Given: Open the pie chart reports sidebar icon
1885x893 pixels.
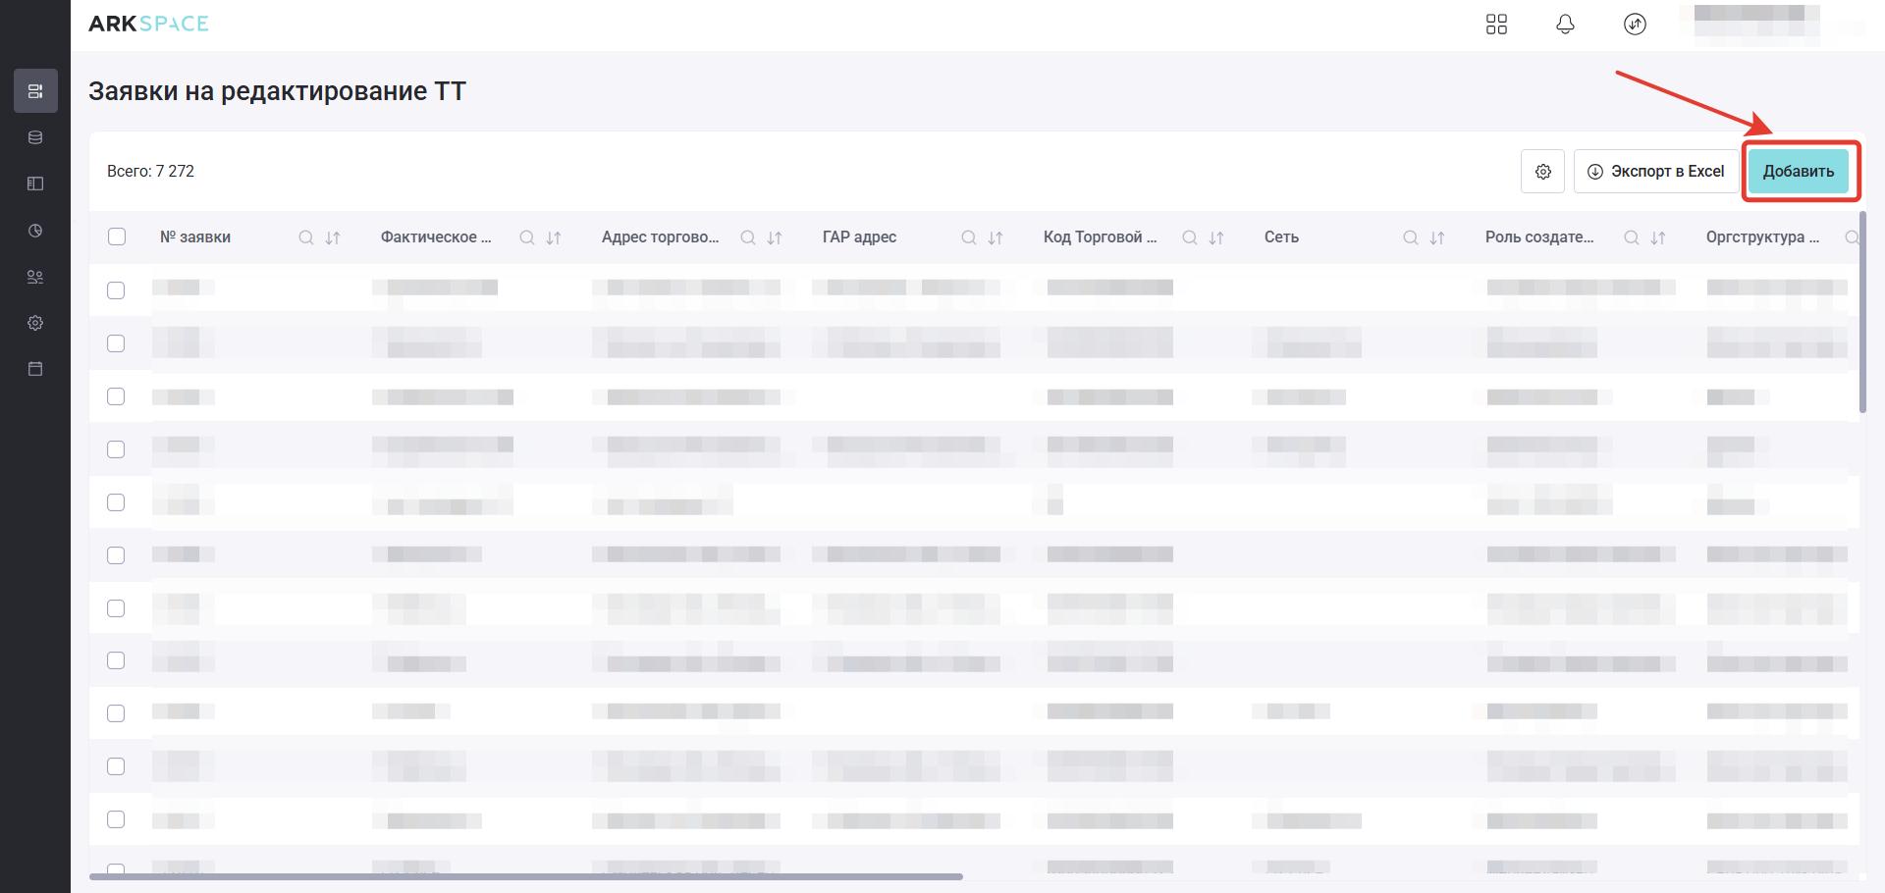Looking at the screenshot, I should (35, 231).
